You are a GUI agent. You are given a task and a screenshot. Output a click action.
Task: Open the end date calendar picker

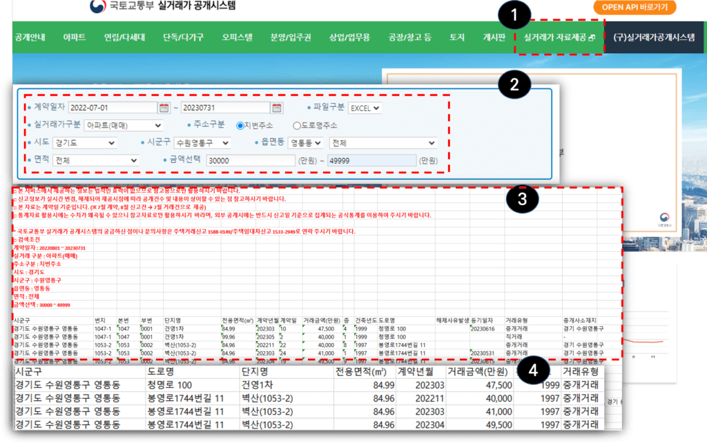point(277,108)
